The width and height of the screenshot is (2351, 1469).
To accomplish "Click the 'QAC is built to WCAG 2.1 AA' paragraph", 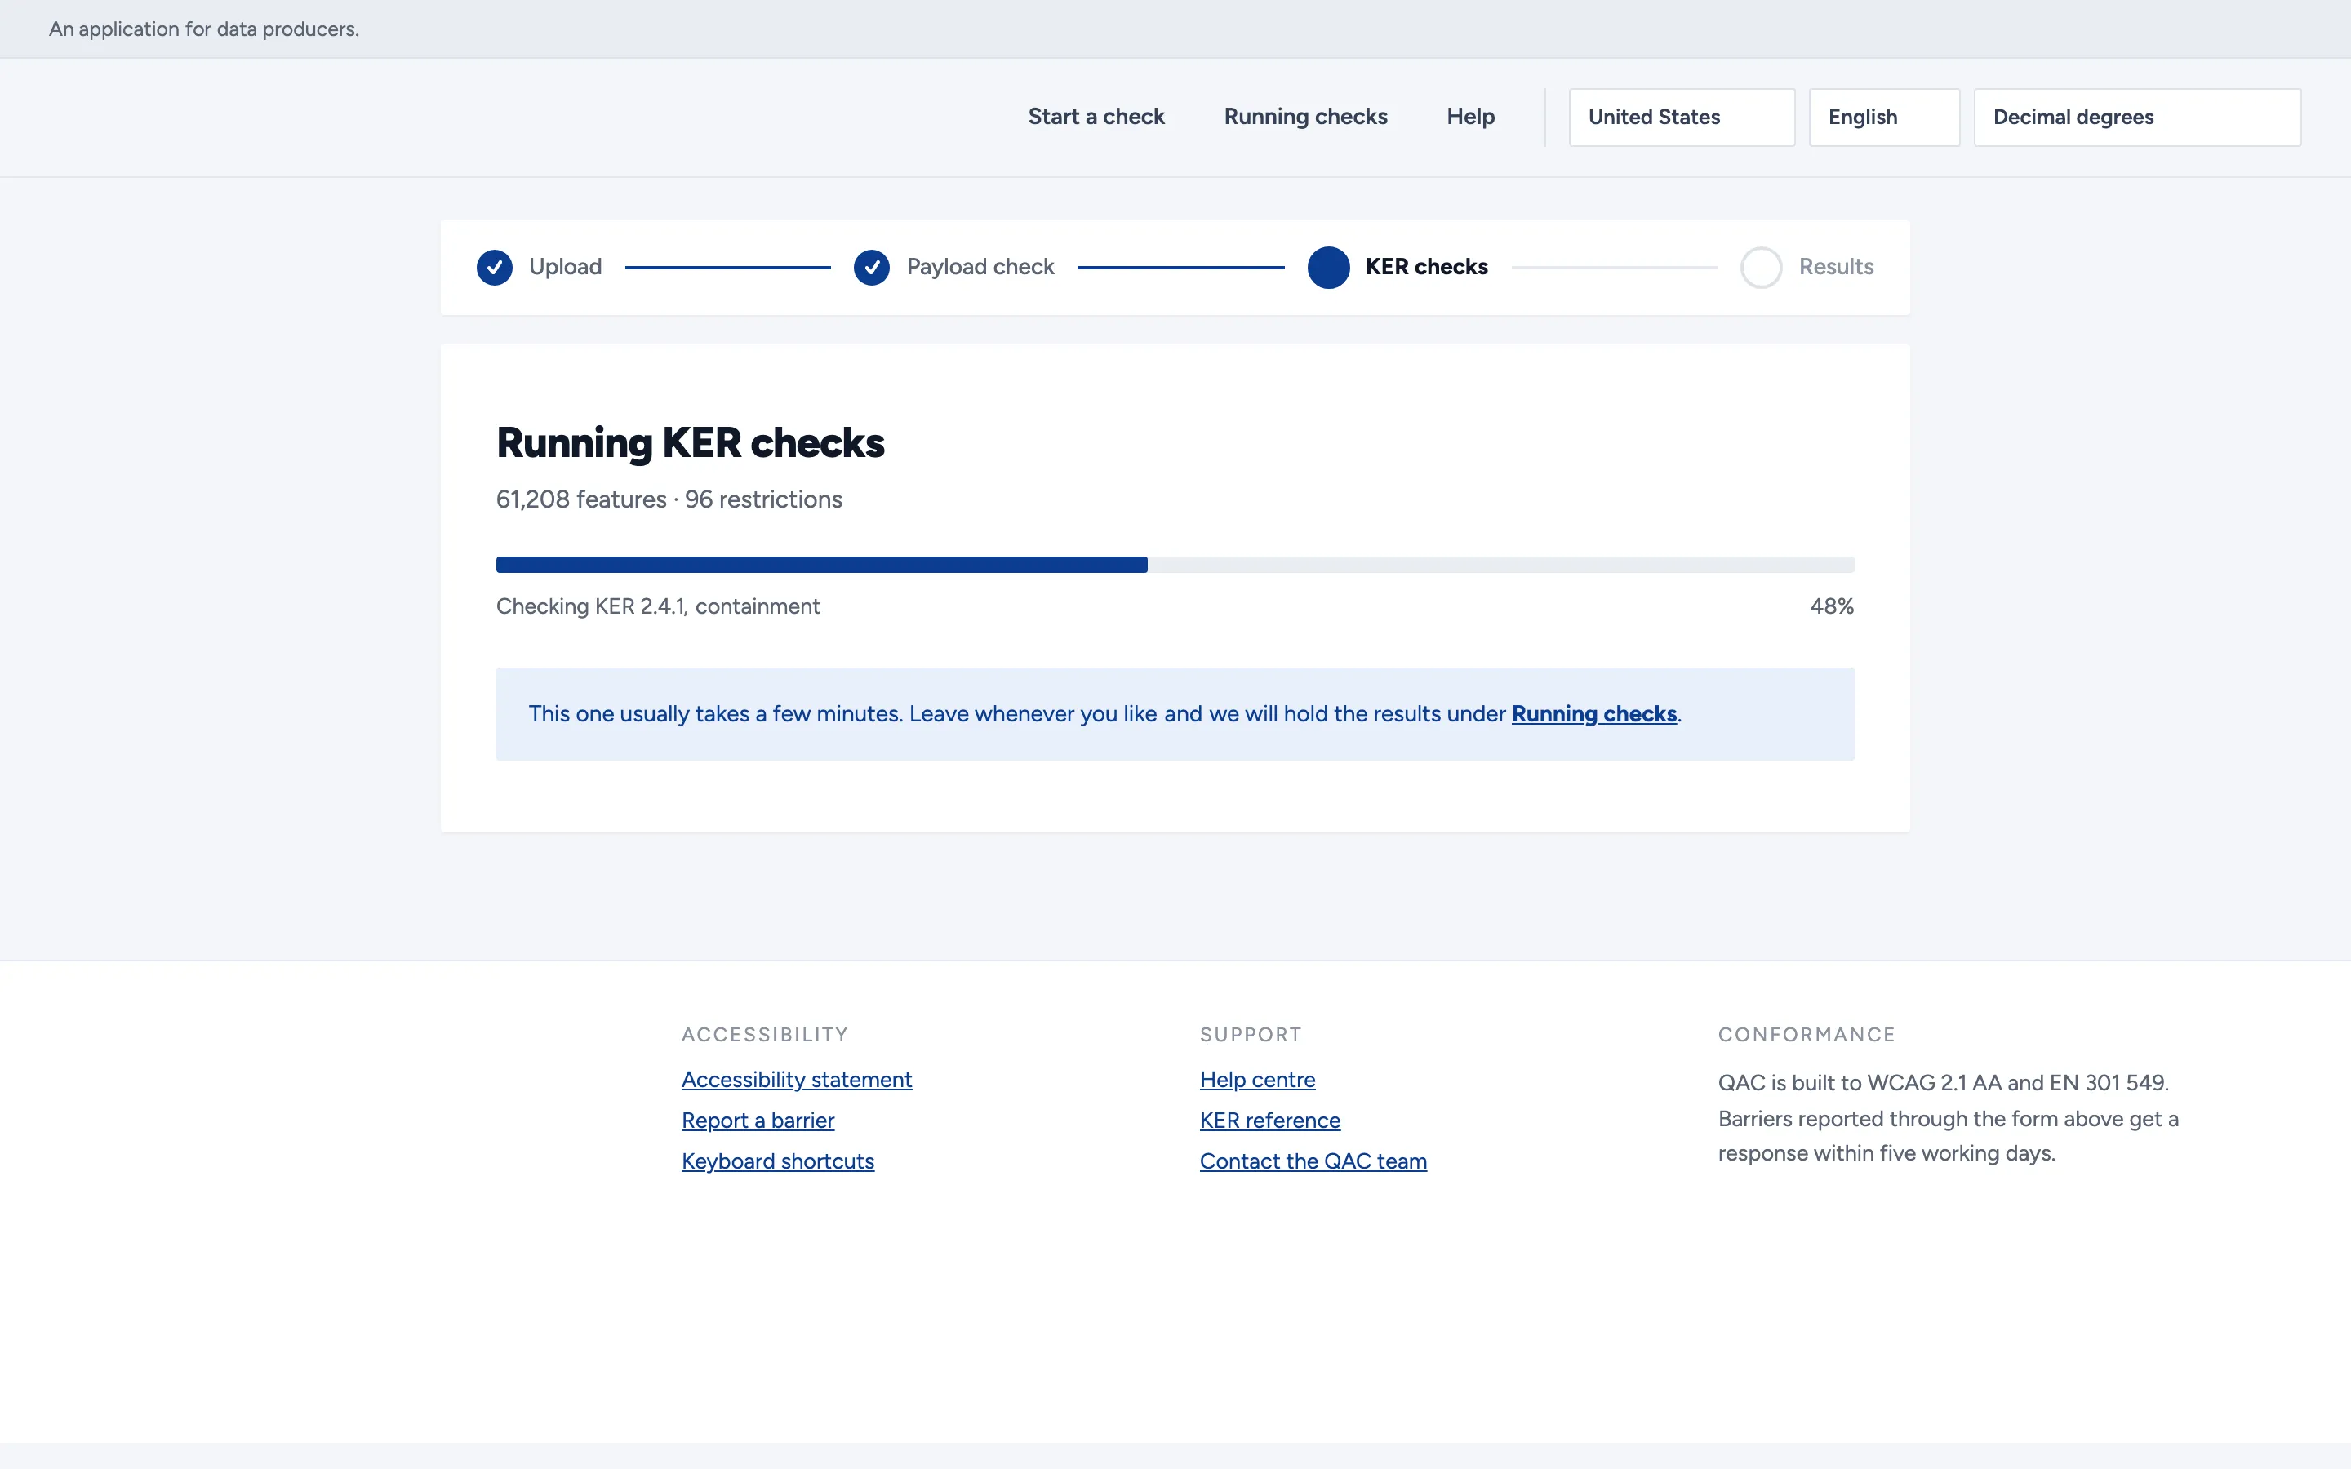I will (x=1948, y=1118).
